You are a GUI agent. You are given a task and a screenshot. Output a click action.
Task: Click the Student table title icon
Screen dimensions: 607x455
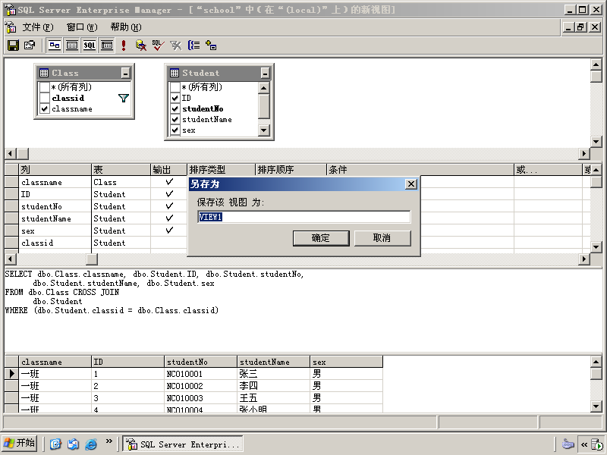pyautogui.click(x=175, y=73)
